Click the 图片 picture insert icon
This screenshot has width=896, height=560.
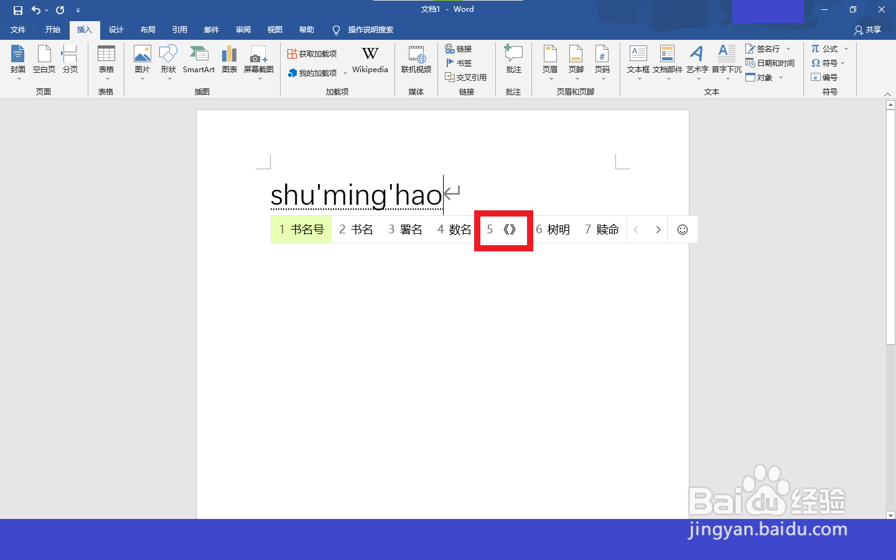pyautogui.click(x=142, y=63)
